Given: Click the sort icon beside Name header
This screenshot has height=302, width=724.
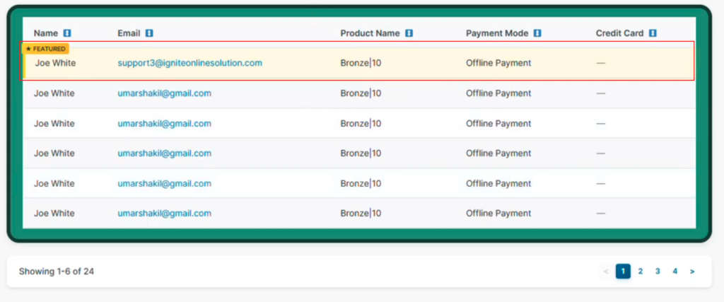Looking at the screenshot, I should click(67, 33).
